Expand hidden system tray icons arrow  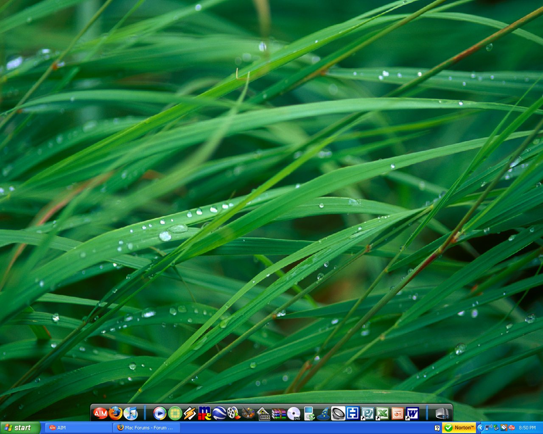pos(481,428)
